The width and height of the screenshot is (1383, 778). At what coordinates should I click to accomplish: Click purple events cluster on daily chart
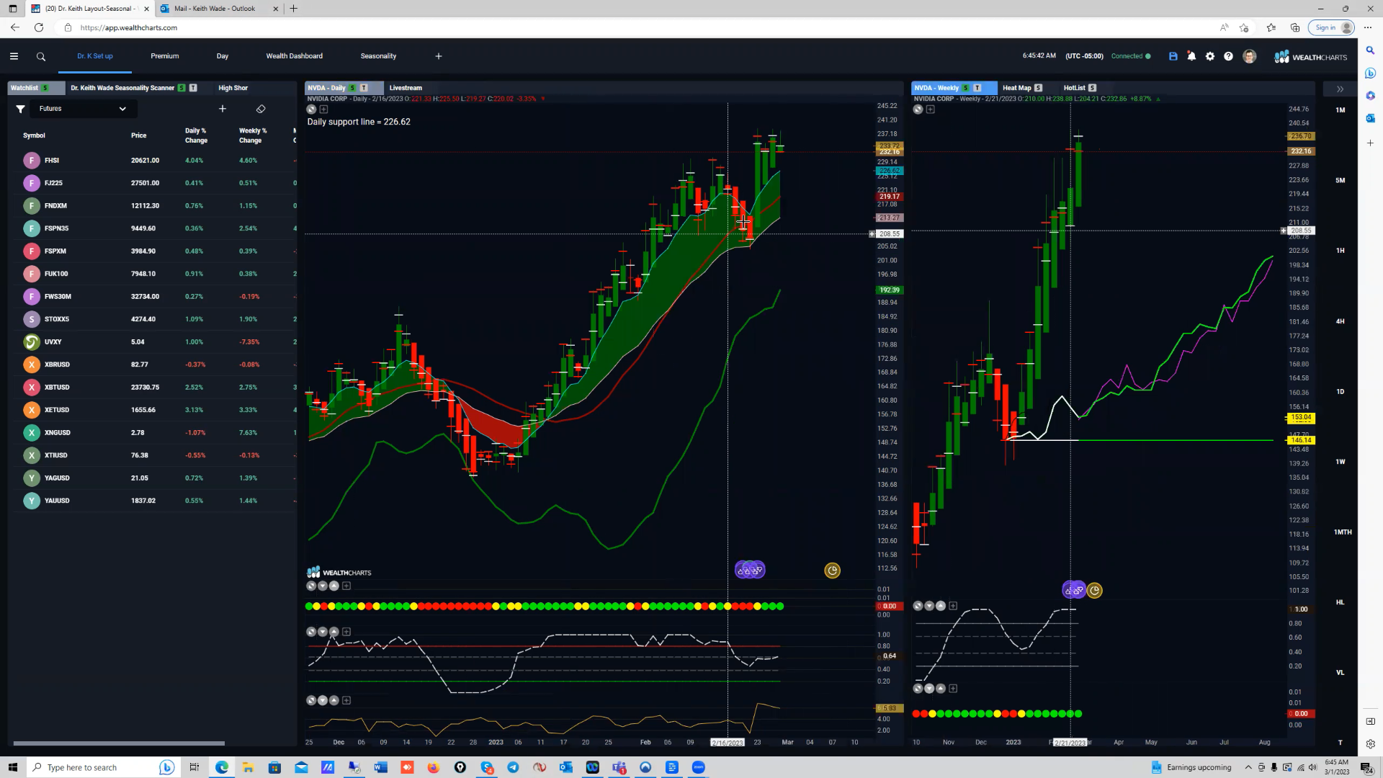(x=750, y=570)
